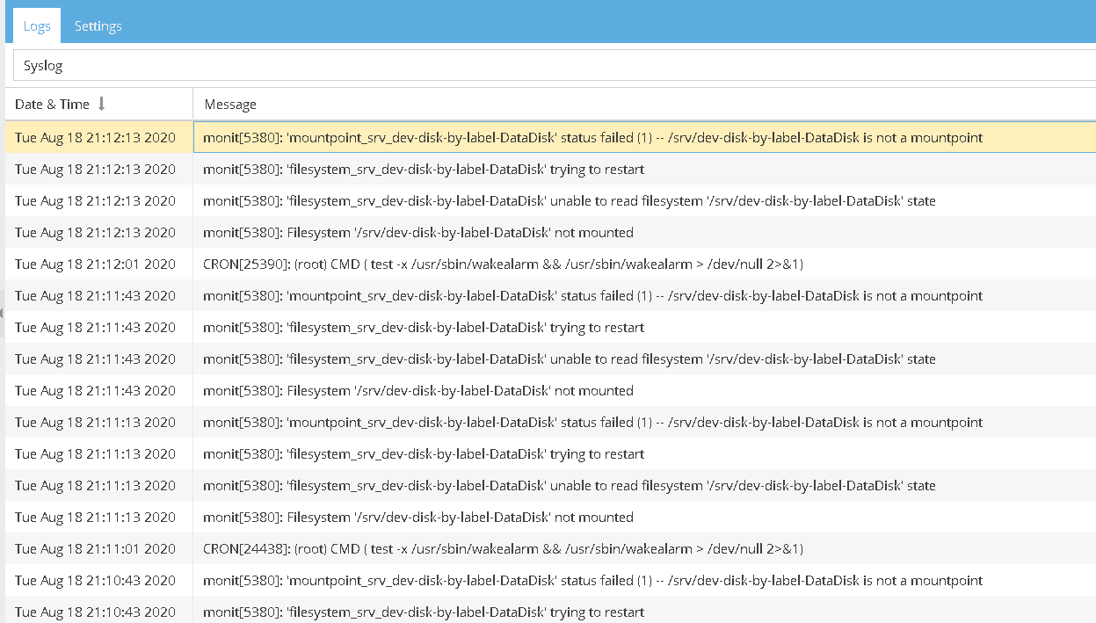1096x623 pixels.
Task: Open the Syslog log type dropdown
Action: [555, 65]
